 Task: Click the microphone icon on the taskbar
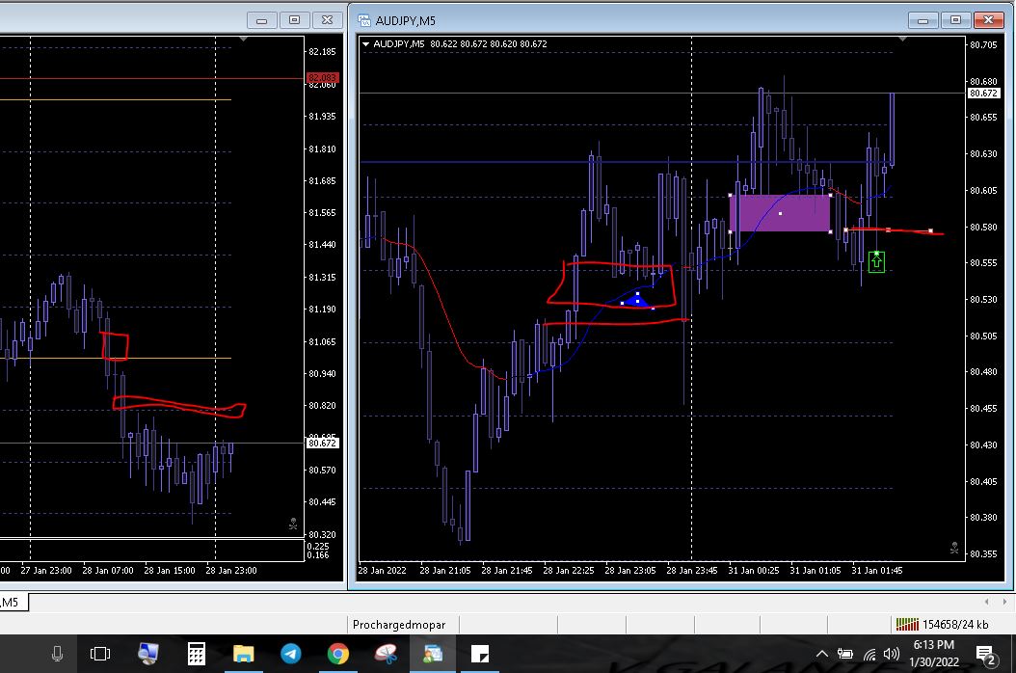[57, 654]
